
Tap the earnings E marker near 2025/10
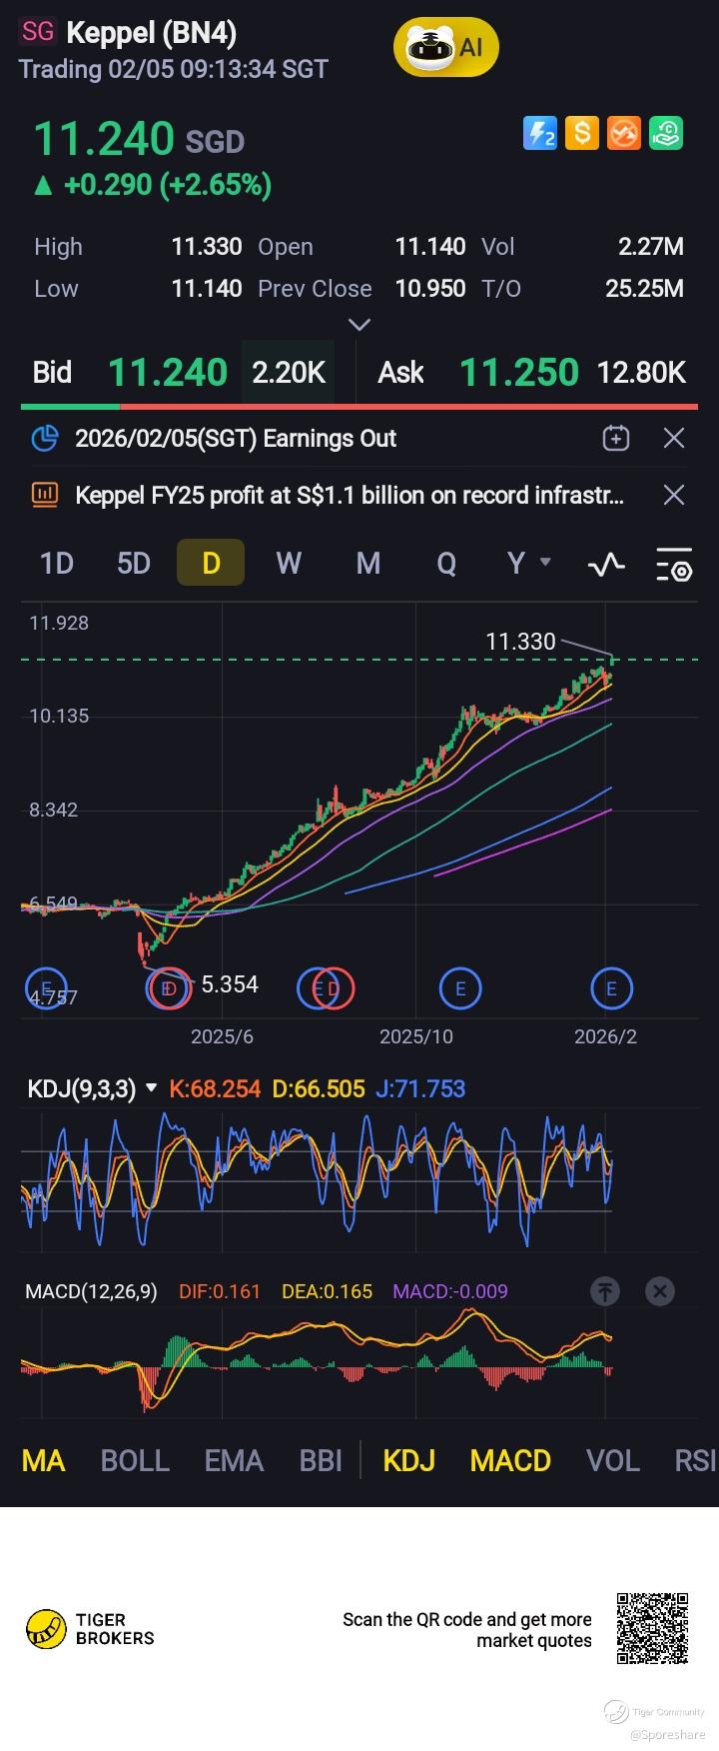click(x=460, y=989)
